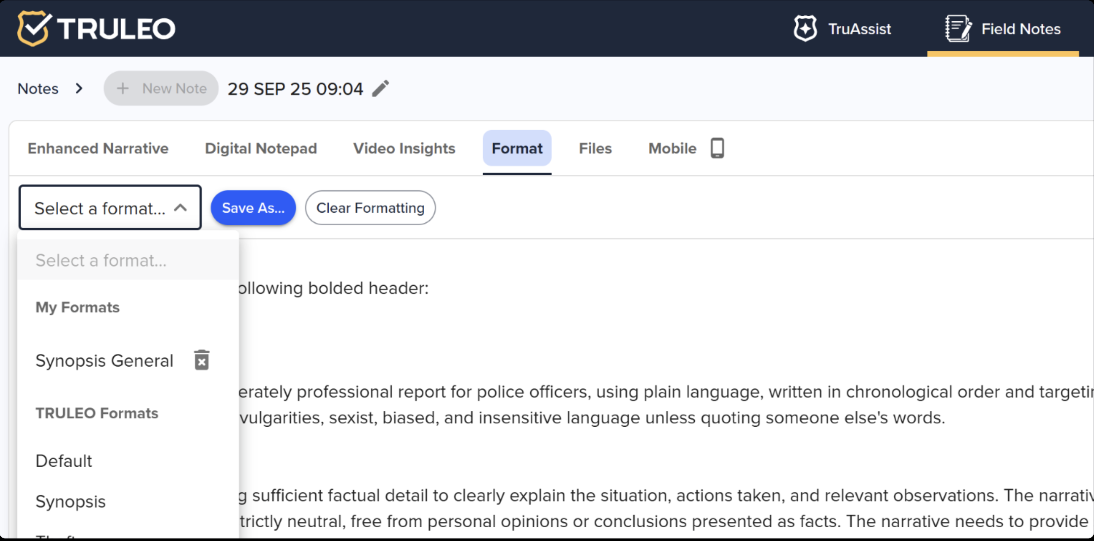Switch to Enhanced Narrative tab
The height and width of the screenshot is (541, 1094).
pos(98,148)
